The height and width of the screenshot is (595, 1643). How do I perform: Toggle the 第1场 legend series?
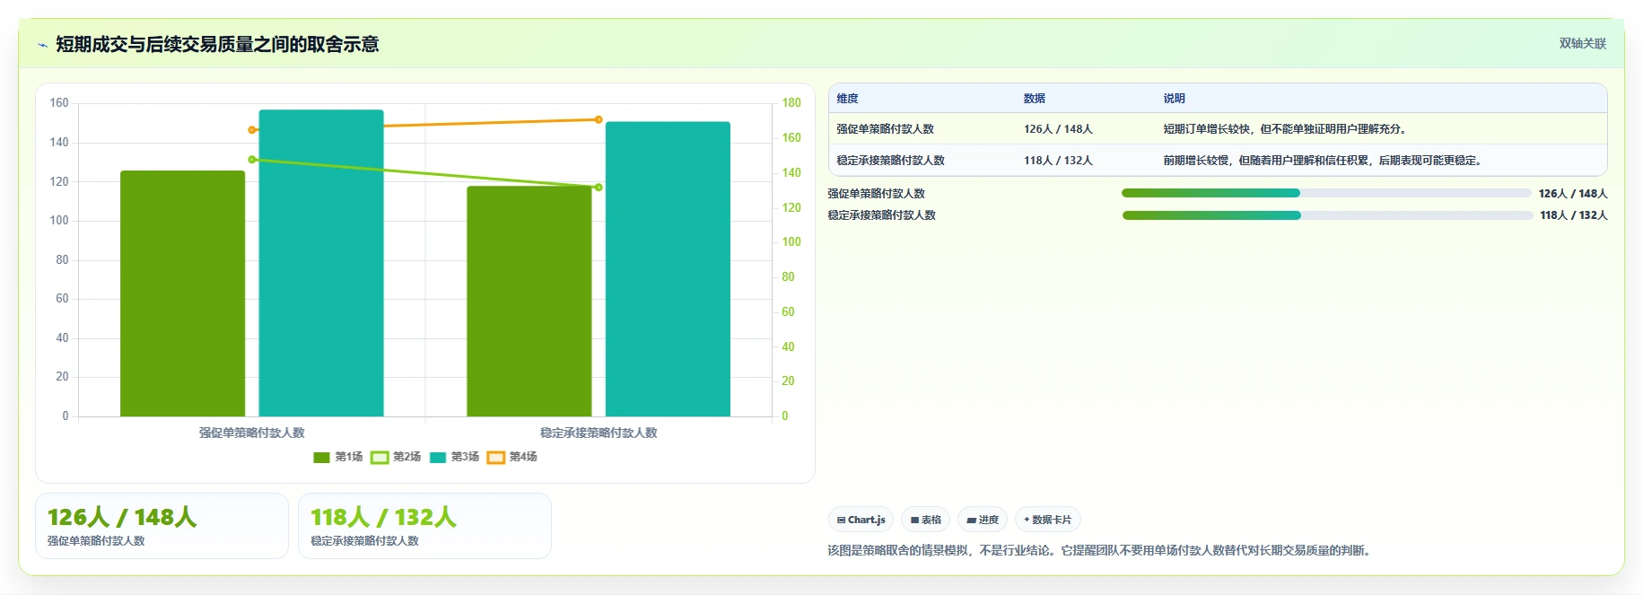click(338, 457)
